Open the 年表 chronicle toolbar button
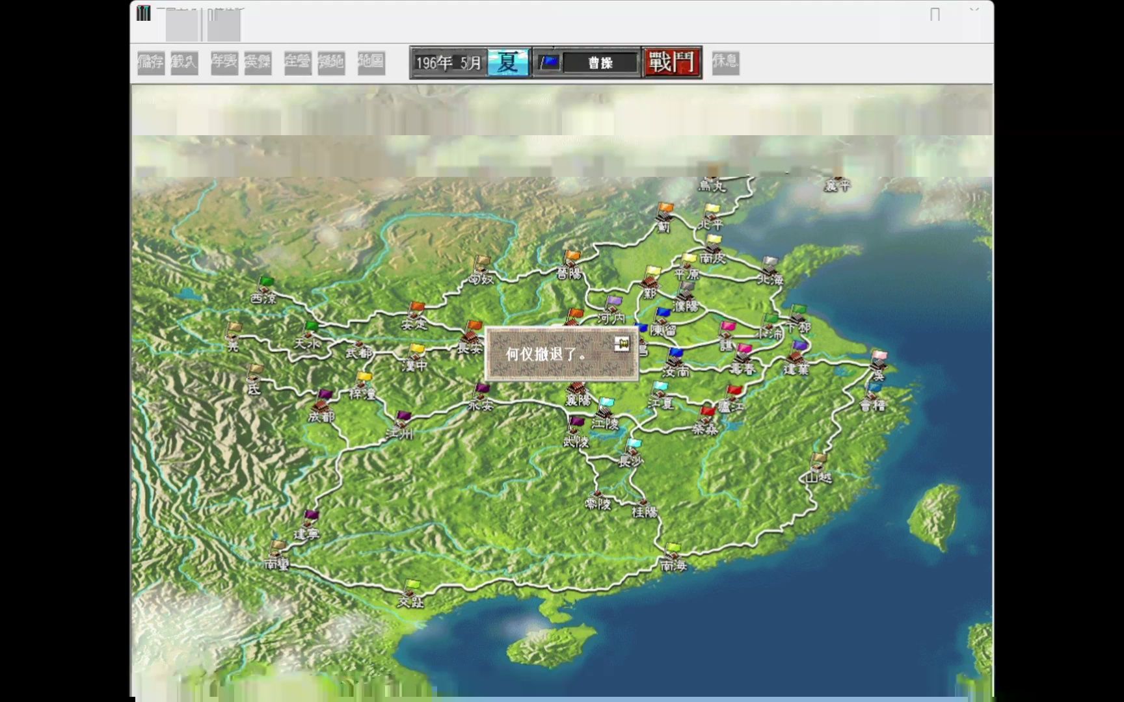Viewport: 1124px width, 702px height. click(224, 62)
